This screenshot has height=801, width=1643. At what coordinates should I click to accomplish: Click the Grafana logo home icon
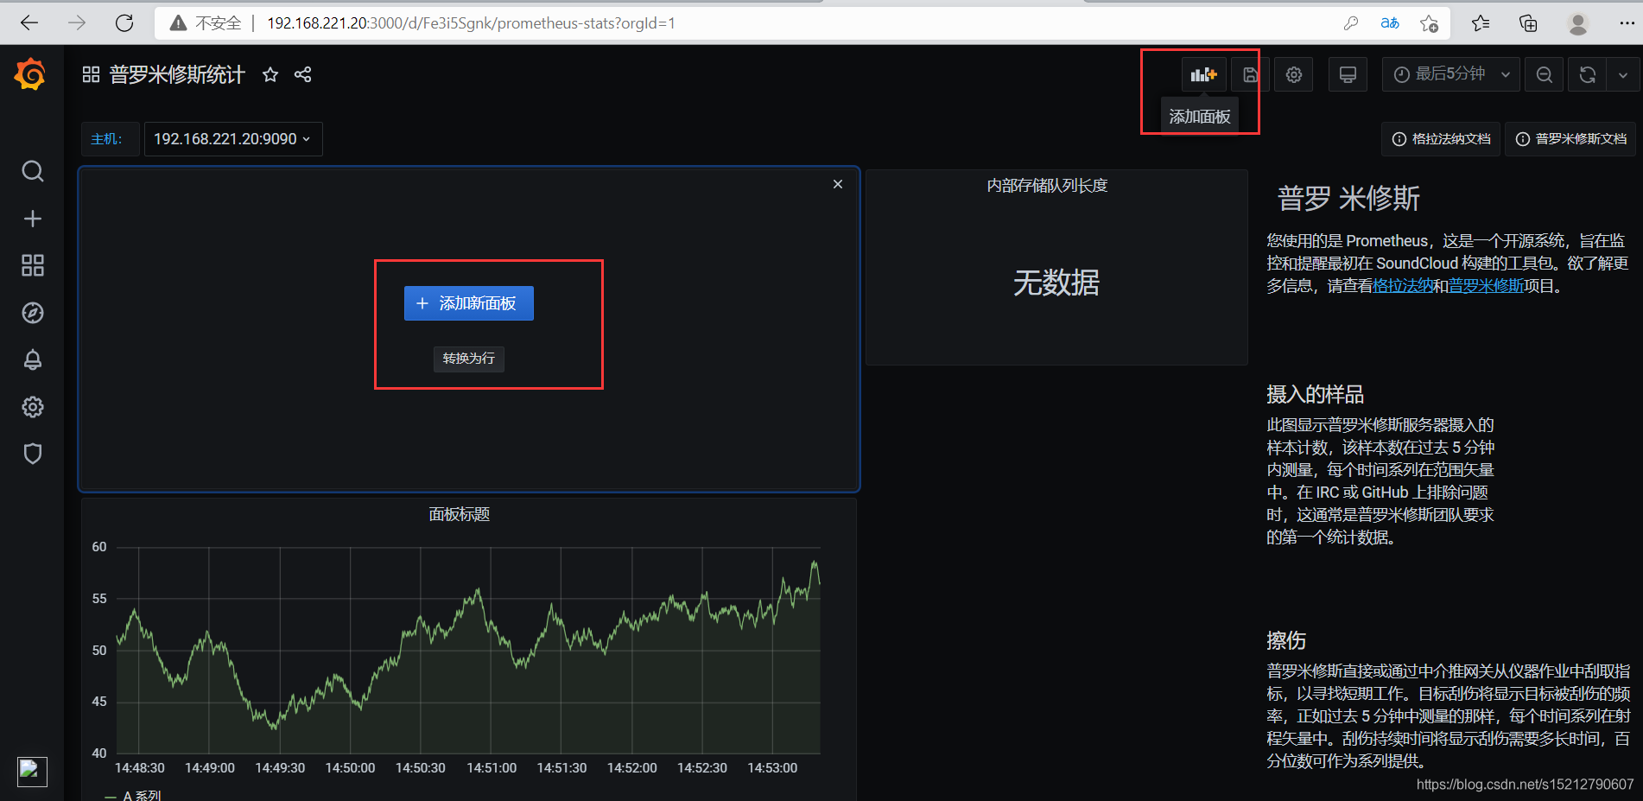[x=30, y=74]
